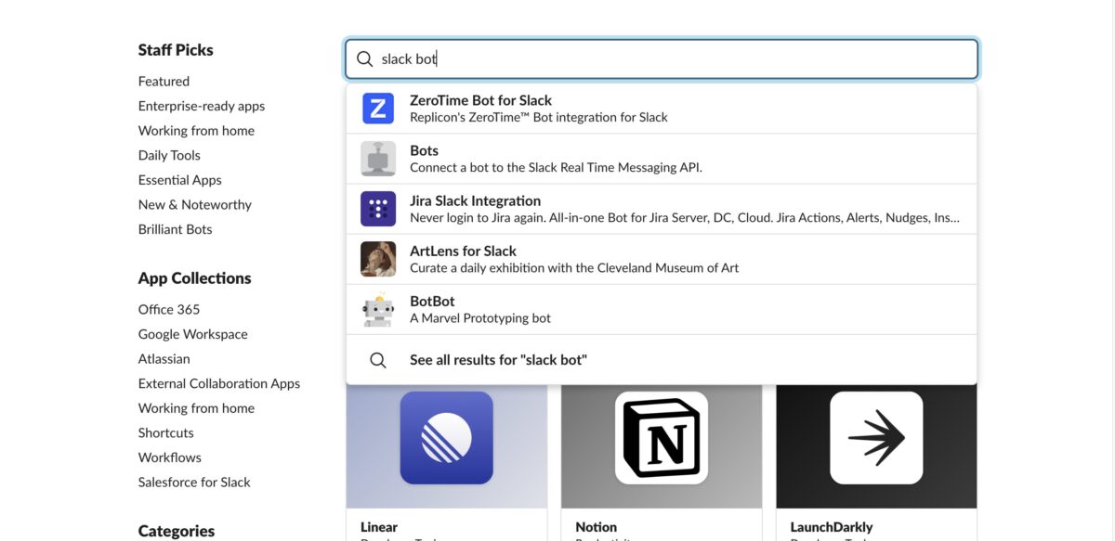The width and height of the screenshot is (1115, 541).
Task: Click the App Collections heading
Action: (x=195, y=278)
